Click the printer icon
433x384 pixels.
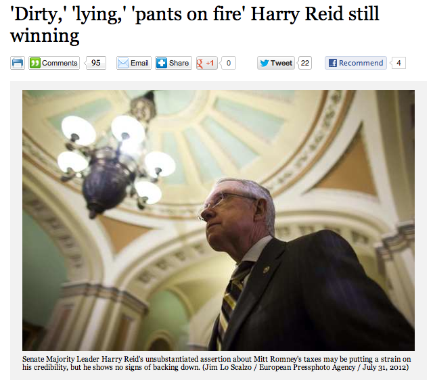coord(18,63)
